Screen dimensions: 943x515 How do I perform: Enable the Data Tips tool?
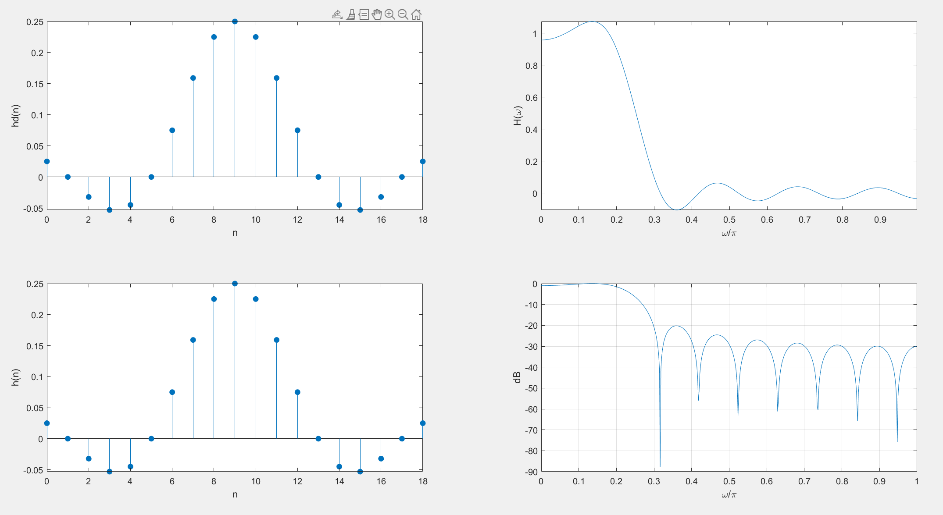click(364, 15)
